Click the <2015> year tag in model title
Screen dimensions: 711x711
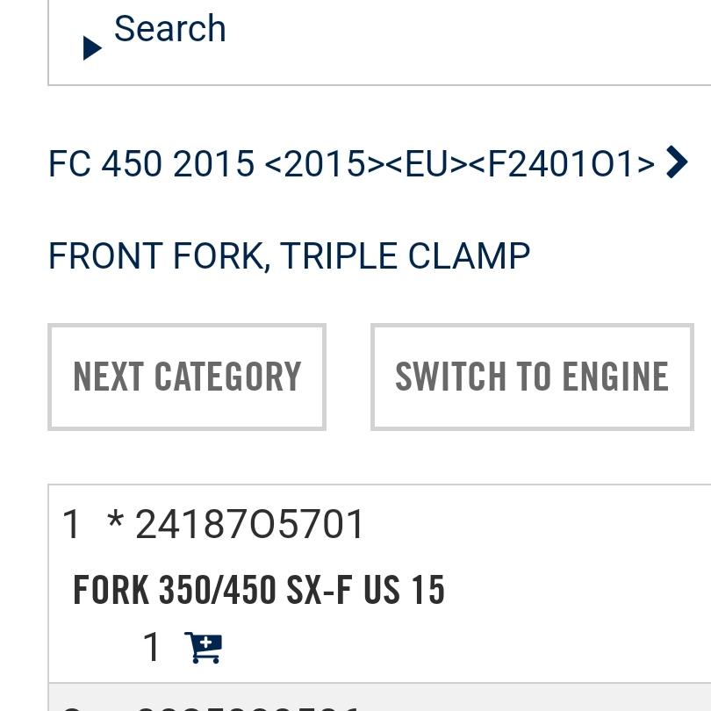pyautogui.click(x=314, y=164)
